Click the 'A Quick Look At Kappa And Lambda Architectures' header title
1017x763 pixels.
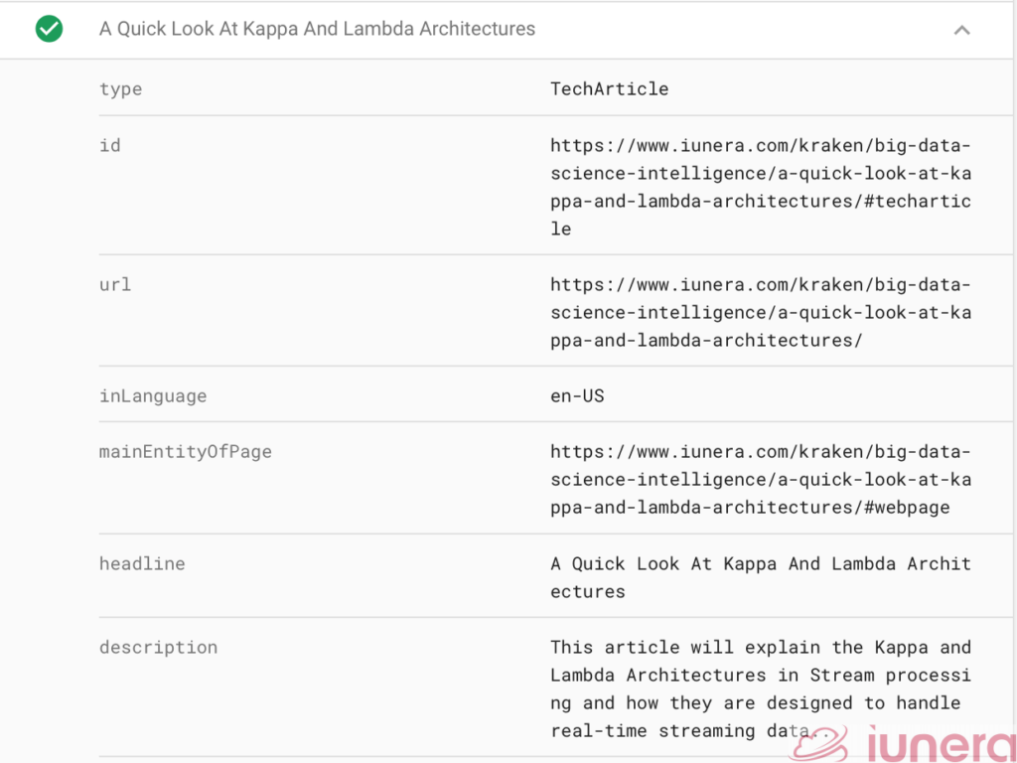click(317, 29)
